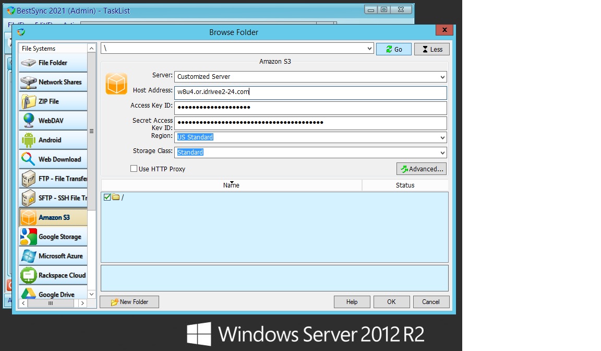This screenshot has width=601, height=351.
Task: Open WebDAV file system
Action: 53,121
